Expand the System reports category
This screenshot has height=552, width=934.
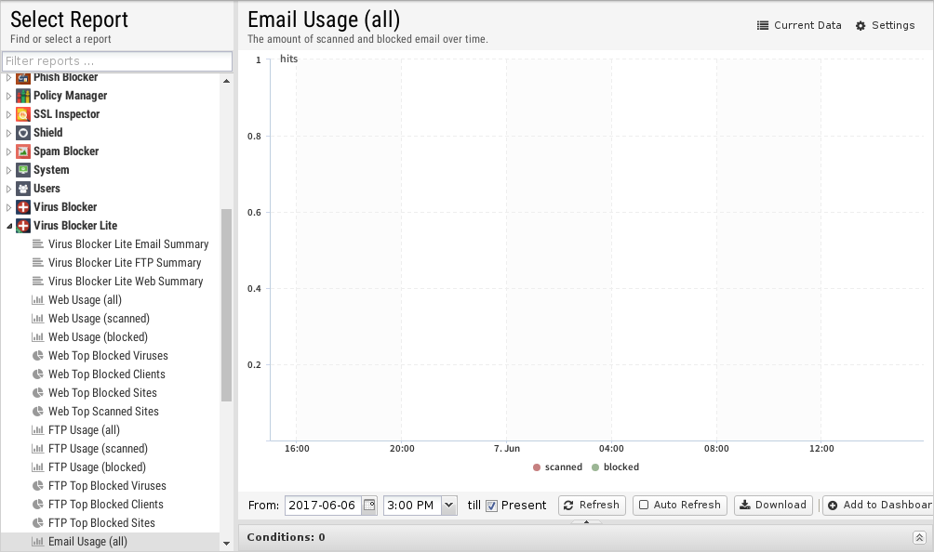[x=9, y=170]
